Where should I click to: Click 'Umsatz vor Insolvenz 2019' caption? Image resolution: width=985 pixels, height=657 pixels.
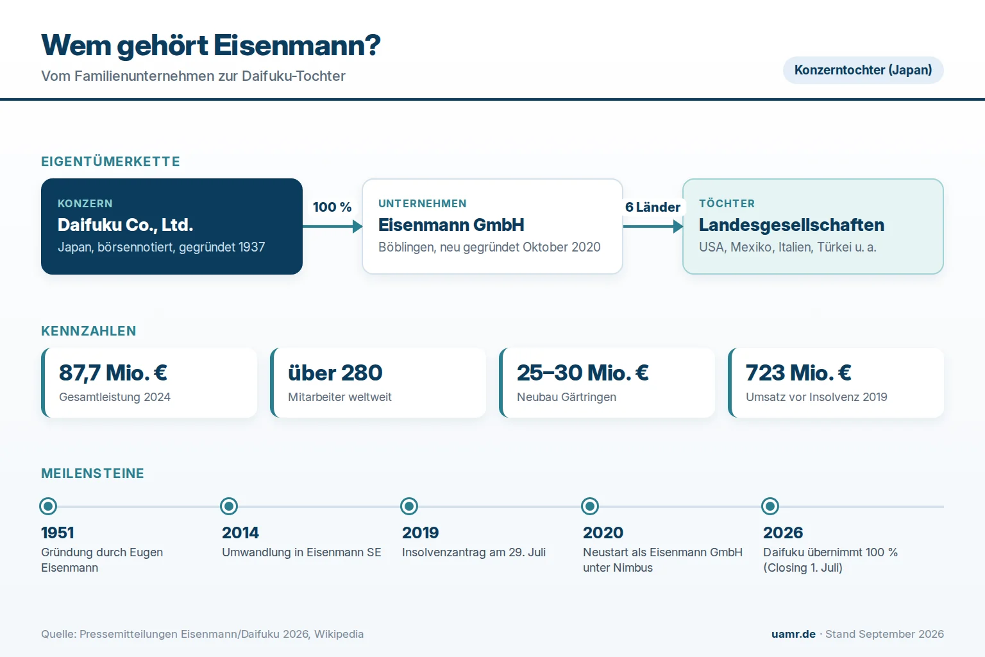click(x=816, y=397)
